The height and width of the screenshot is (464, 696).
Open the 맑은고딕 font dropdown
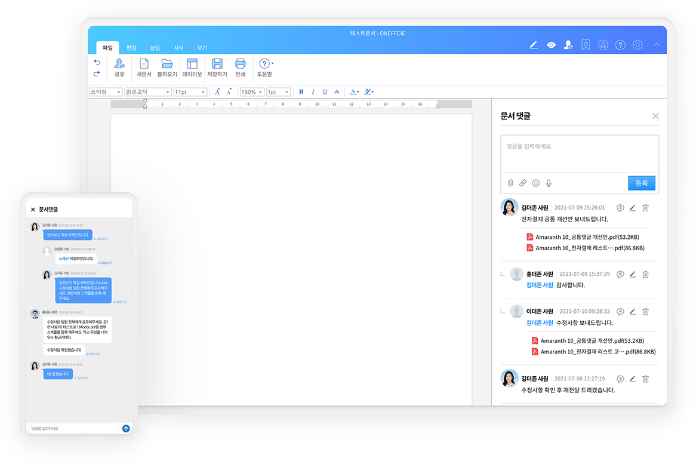pos(148,92)
